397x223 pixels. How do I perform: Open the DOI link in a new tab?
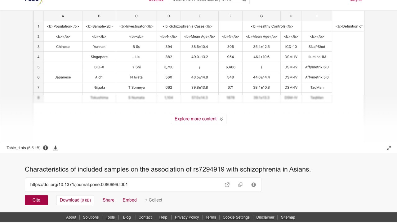tap(227, 185)
